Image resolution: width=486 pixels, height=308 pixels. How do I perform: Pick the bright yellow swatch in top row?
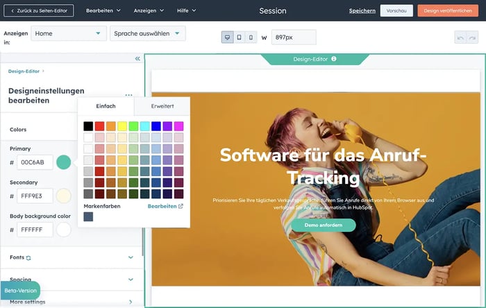pyautogui.click(x=122, y=126)
